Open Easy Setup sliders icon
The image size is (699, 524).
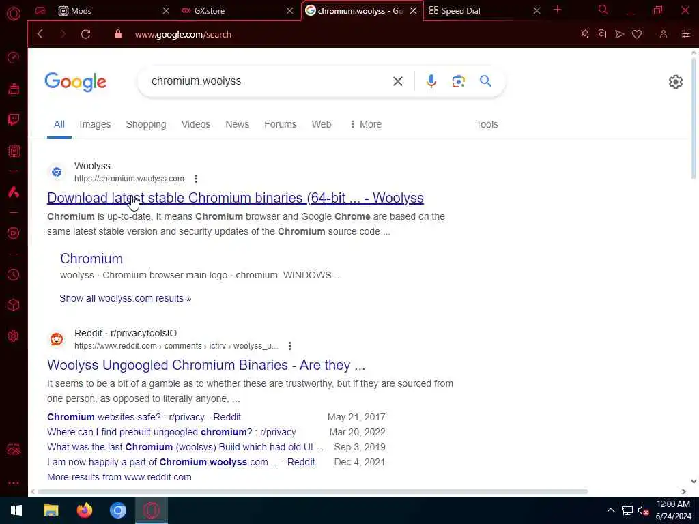pos(686,34)
